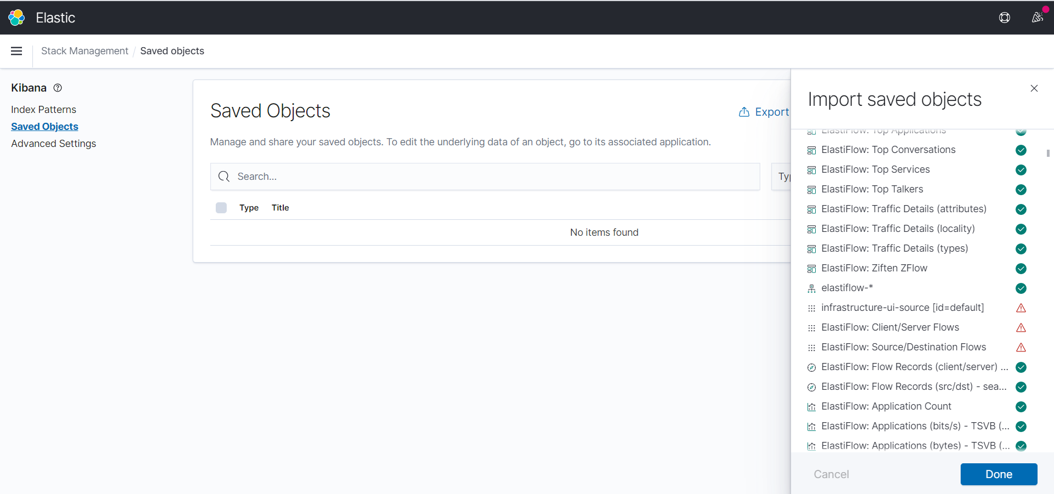Open the newsfeed celebration icon with notification dot
The height and width of the screenshot is (494, 1054).
click(x=1037, y=17)
